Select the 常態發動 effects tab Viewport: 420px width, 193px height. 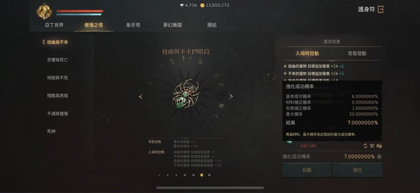coord(357,53)
